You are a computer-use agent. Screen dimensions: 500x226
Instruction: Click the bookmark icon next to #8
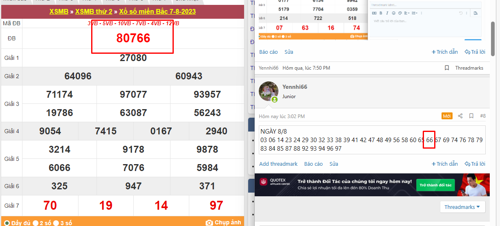coord(471,116)
